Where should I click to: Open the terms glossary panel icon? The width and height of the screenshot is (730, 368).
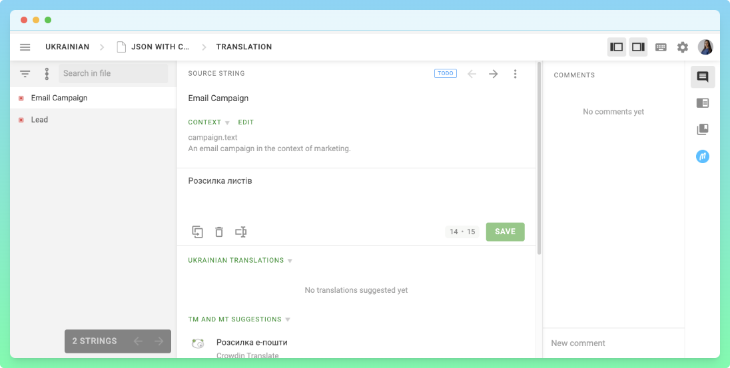coord(703,129)
